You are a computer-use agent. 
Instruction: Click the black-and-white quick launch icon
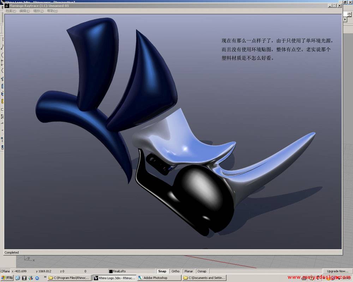(24, 278)
